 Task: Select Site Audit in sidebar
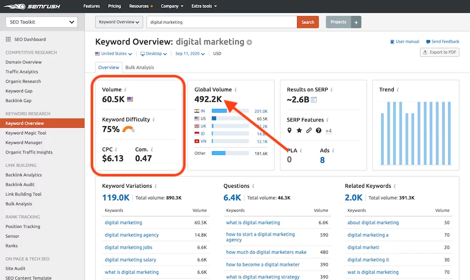(15, 269)
